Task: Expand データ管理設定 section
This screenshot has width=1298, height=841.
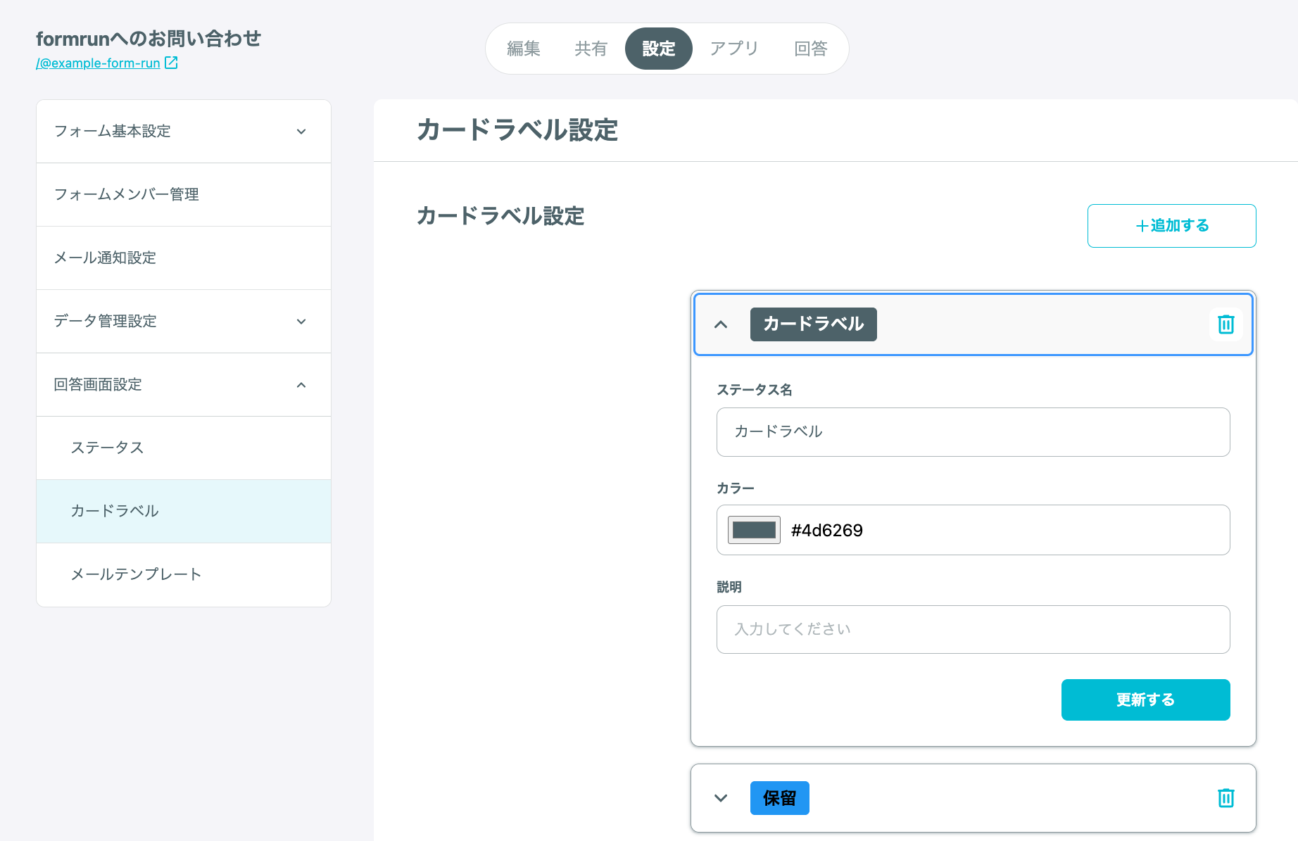Action: click(x=184, y=322)
